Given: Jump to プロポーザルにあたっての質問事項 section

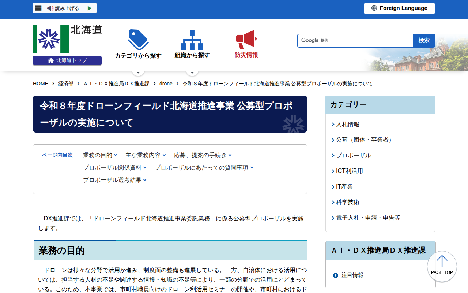Looking at the screenshot, I should pos(204,168).
